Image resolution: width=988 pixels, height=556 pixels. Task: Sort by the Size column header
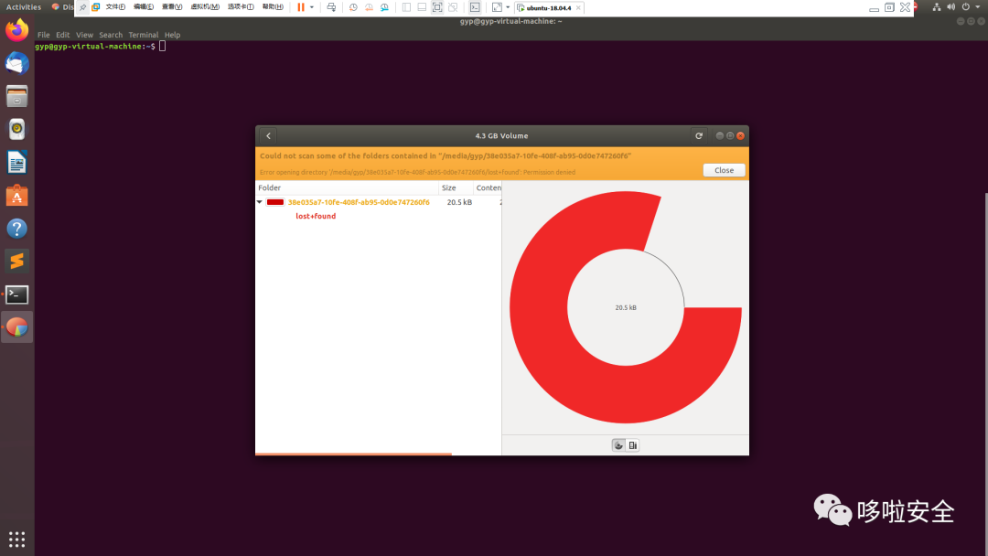pos(456,187)
